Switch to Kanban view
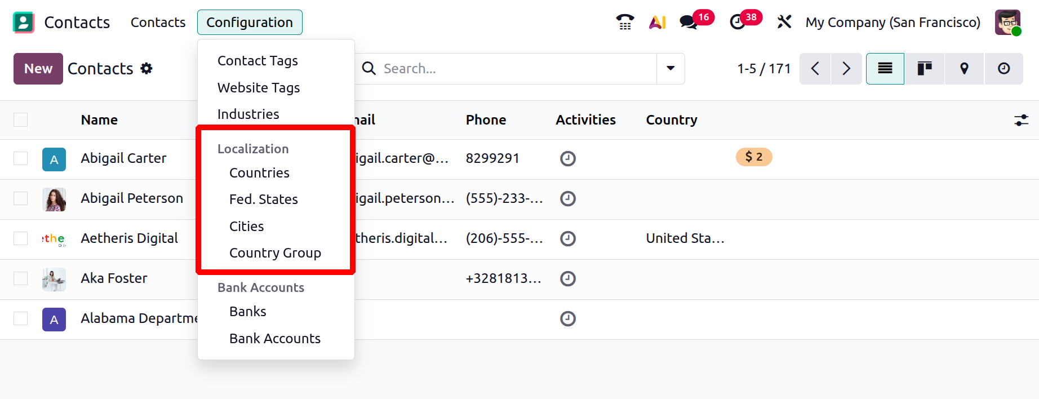 click(x=925, y=69)
